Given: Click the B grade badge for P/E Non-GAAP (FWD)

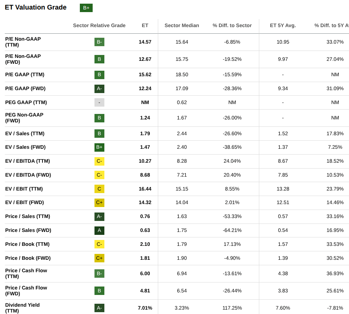Looking at the screenshot, I should point(99,59).
